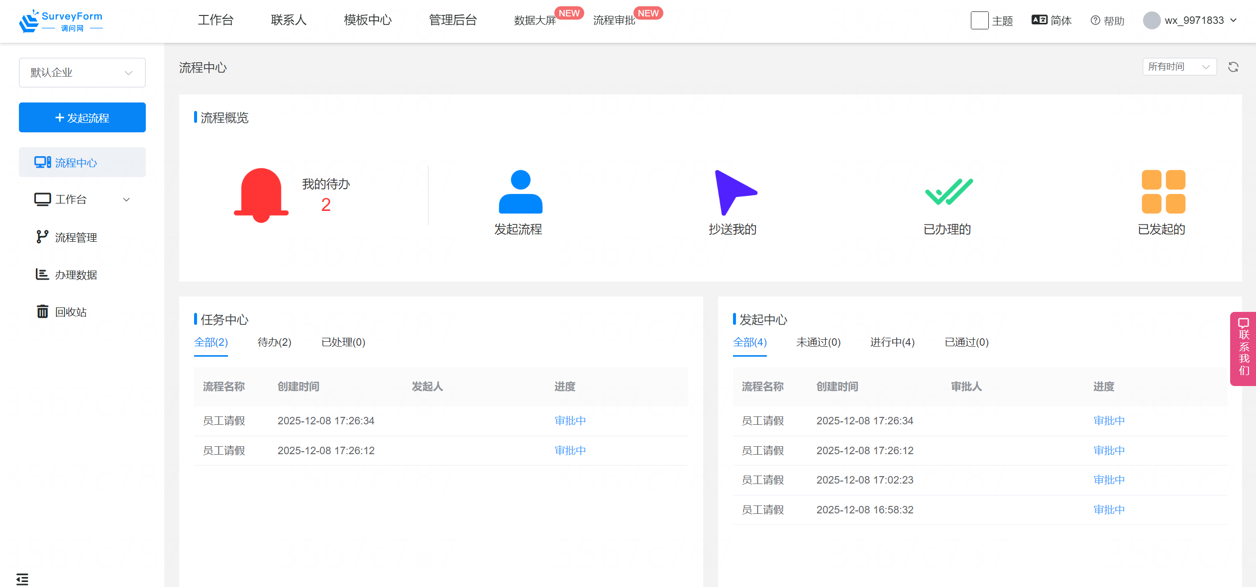The width and height of the screenshot is (1256, 587).
Task: Click the pink 联系我们 side widget
Action: 1244,348
